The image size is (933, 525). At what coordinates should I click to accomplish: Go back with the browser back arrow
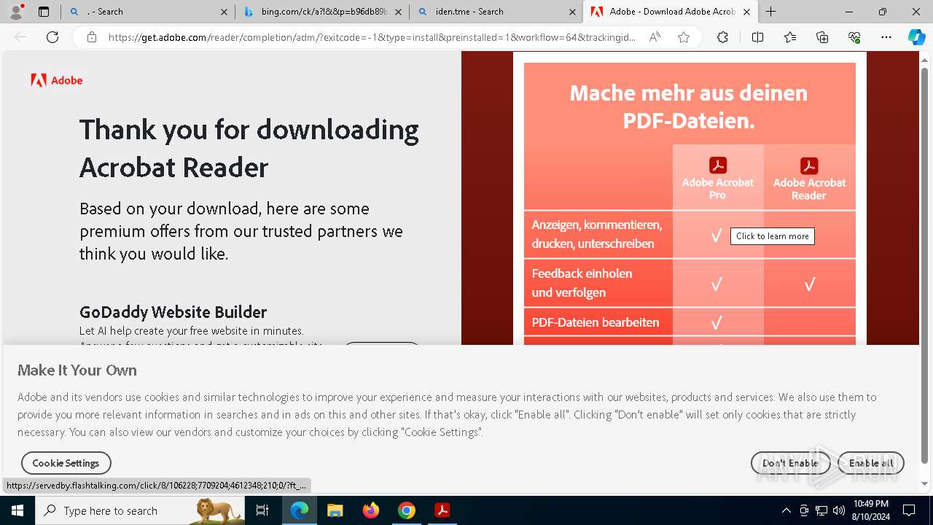pos(20,37)
